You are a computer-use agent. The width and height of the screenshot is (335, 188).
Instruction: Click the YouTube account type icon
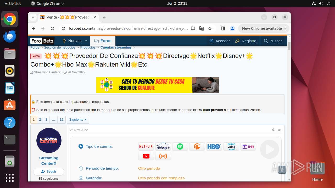pyautogui.click(x=146, y=156)
